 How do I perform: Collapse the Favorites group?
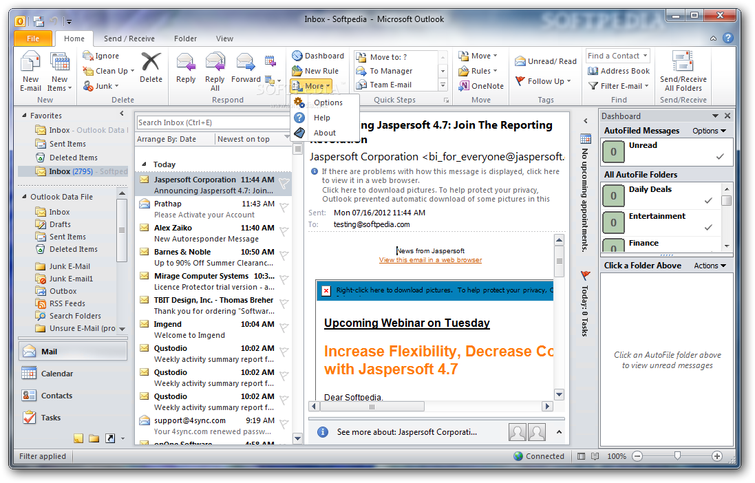pos(25,116)
